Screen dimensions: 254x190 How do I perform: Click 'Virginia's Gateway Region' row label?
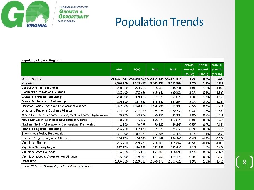pyautogui.click(x=39, y=147)
